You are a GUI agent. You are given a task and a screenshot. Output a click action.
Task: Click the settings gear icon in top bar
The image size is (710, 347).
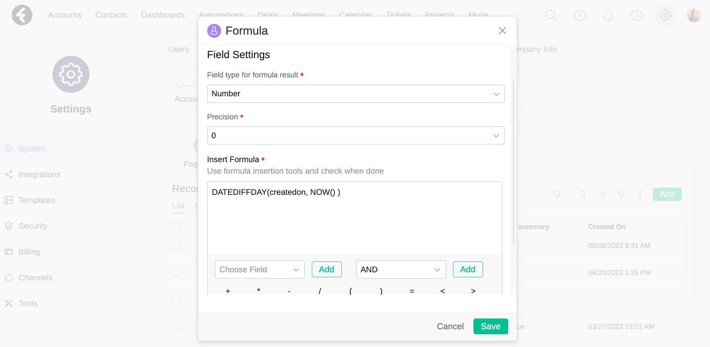coord(665,15)
